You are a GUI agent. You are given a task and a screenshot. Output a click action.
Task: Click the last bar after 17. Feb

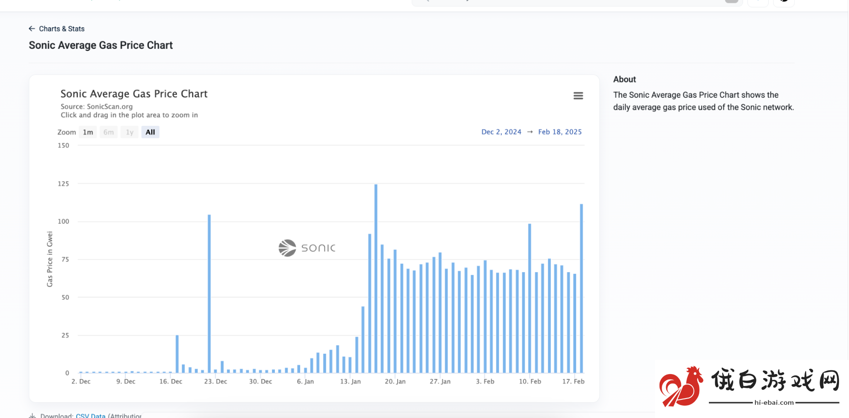[x=581, y=288]
